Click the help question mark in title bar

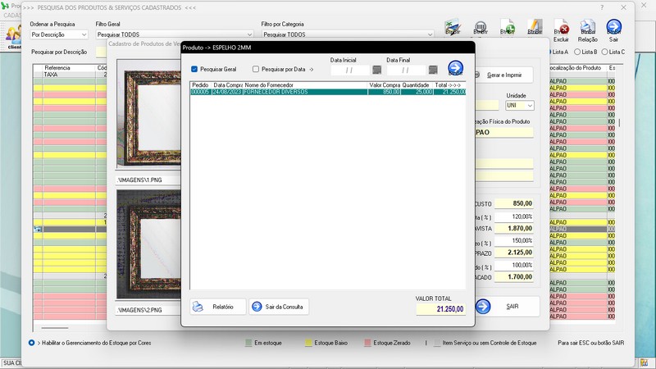(602, 7)
